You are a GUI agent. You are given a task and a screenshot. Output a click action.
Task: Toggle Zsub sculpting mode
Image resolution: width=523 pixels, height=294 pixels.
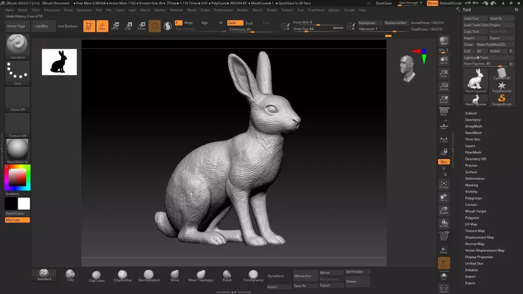(x=249, y=23)
